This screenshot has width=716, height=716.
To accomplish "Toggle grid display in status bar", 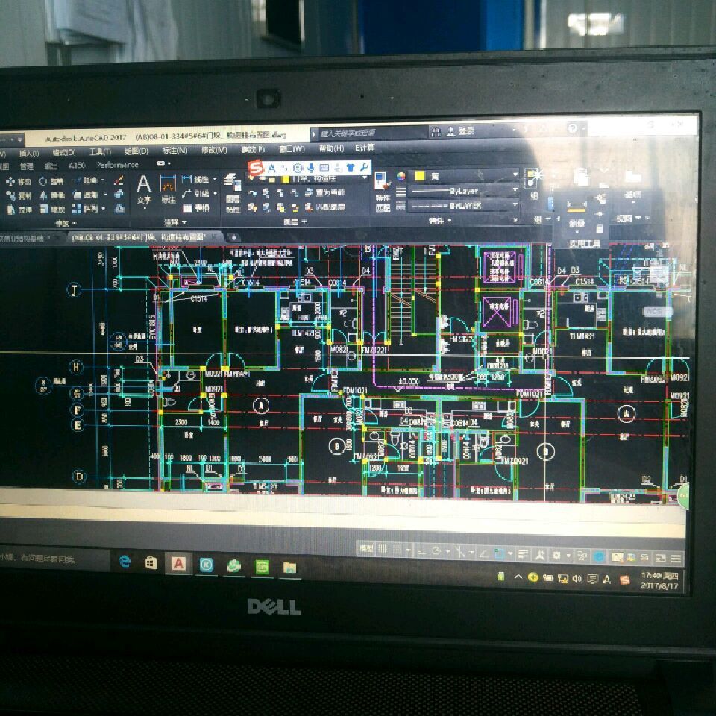I will pos(383,550).
